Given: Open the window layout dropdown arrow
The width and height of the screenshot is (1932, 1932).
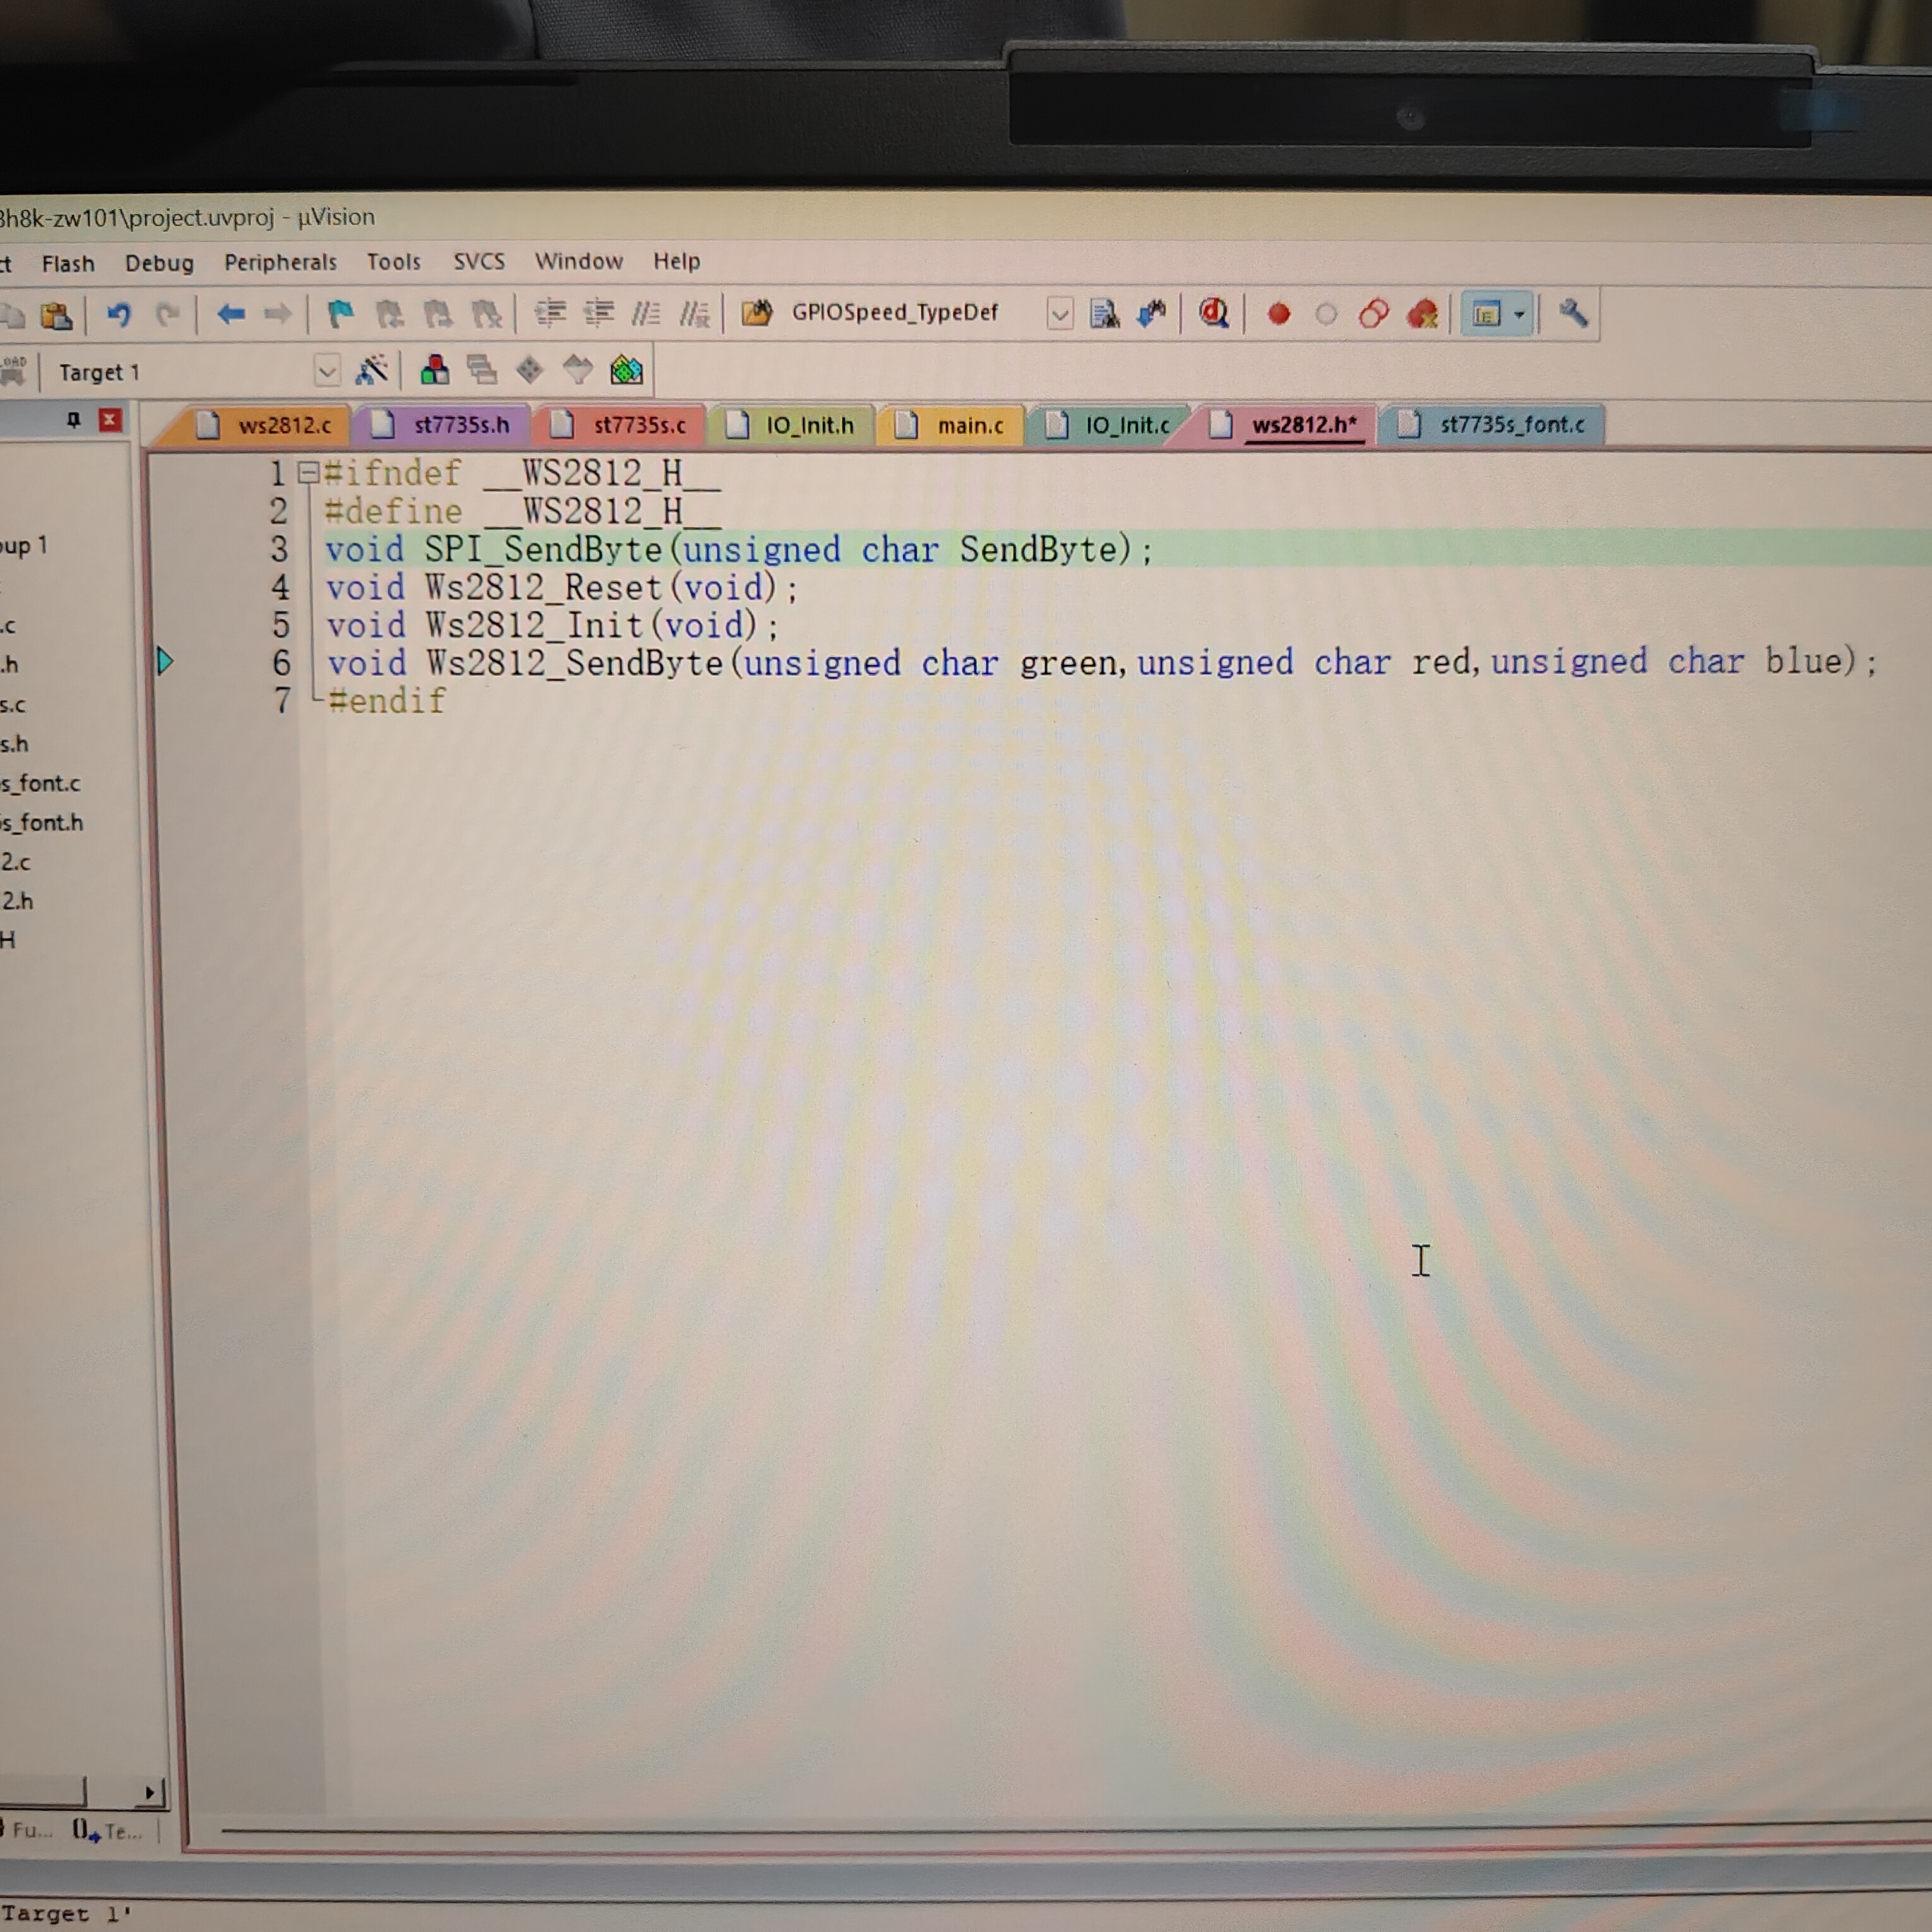Looking at the screenshot, I should click(x=1519, y=315).
